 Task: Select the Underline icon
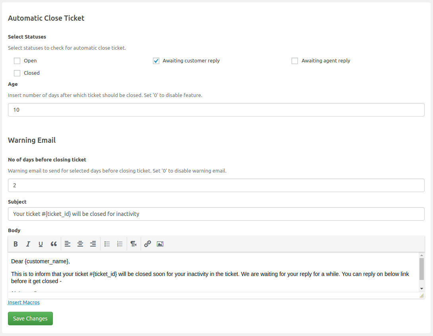click(41, 244)
